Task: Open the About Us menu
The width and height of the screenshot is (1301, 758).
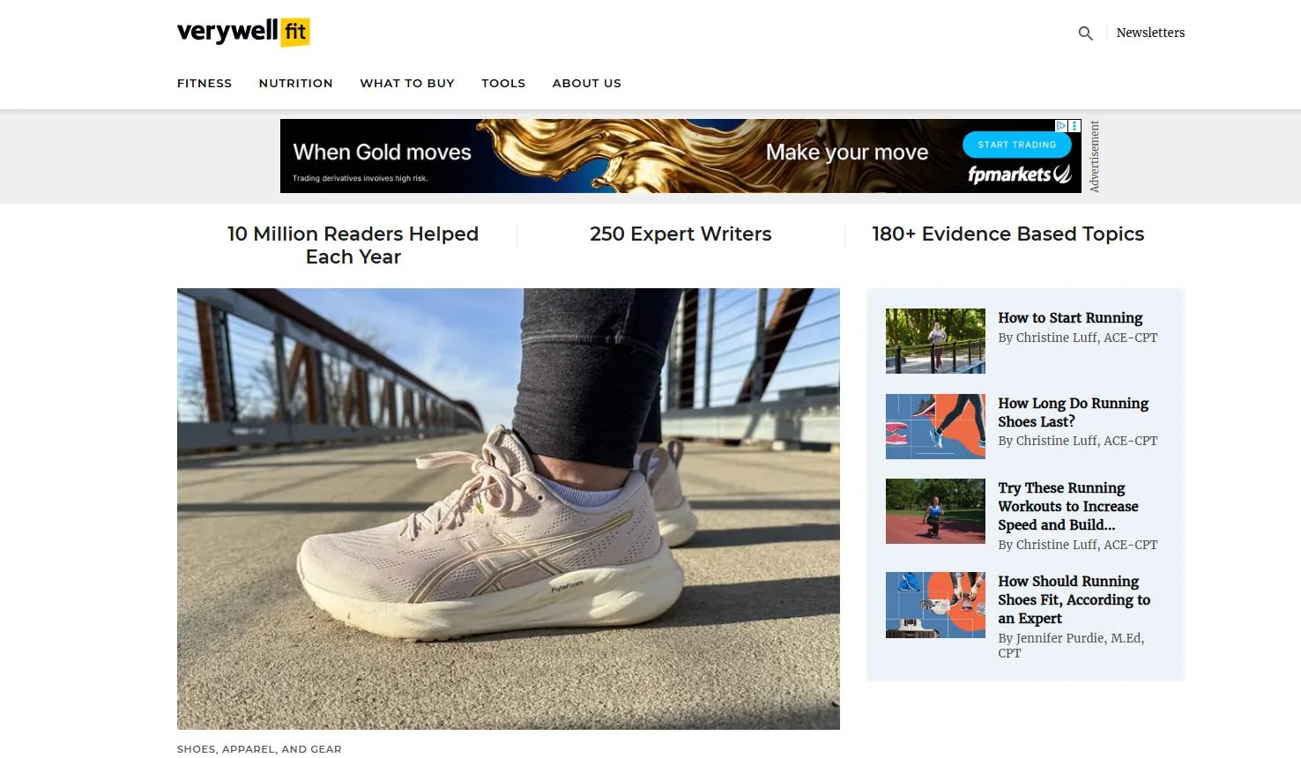Action: 587,83
